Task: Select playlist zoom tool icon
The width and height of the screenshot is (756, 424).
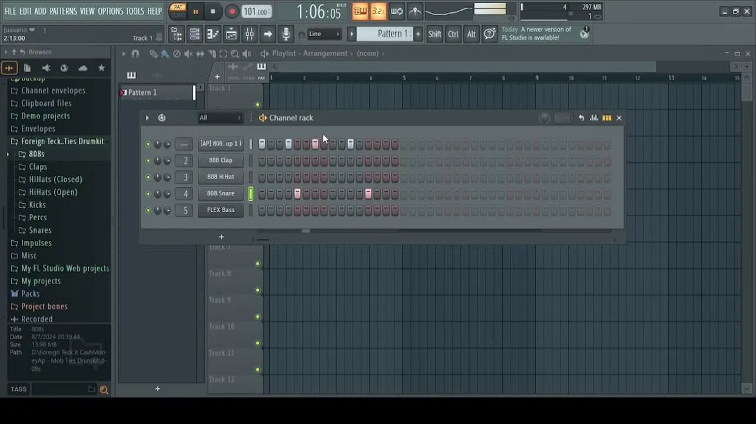Action: point(234,54)
